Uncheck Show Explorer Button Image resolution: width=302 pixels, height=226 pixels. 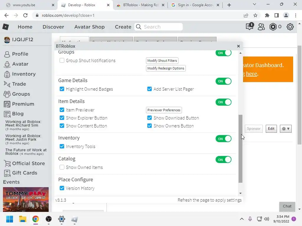[x=62, y=118]
